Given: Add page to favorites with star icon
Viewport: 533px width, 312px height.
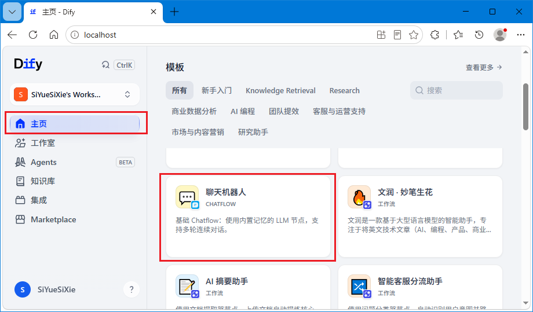Looking at the screenshot, I should 414,35.
